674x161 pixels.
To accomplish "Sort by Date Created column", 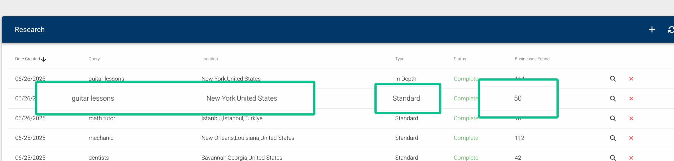I will click(27, 59).
